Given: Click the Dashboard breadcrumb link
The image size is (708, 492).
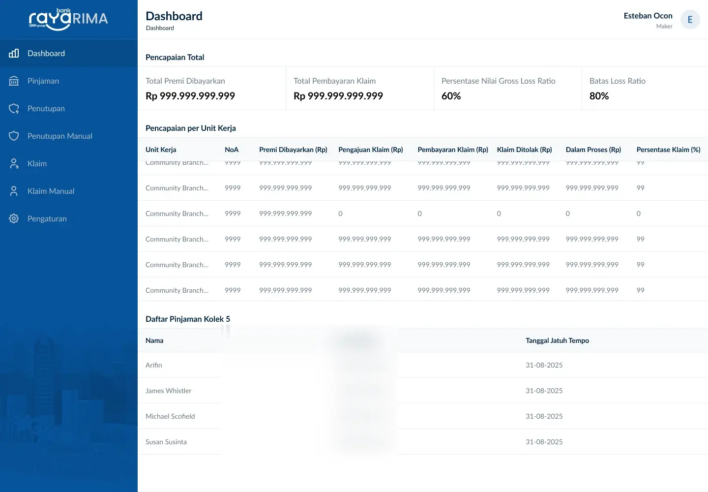Looking at the screenshot, I should 160,28.
